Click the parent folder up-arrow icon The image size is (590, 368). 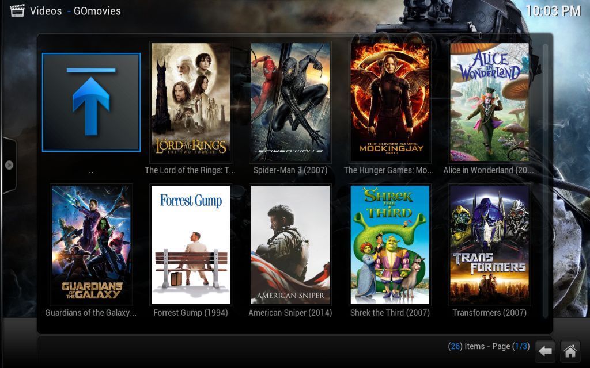91,102
